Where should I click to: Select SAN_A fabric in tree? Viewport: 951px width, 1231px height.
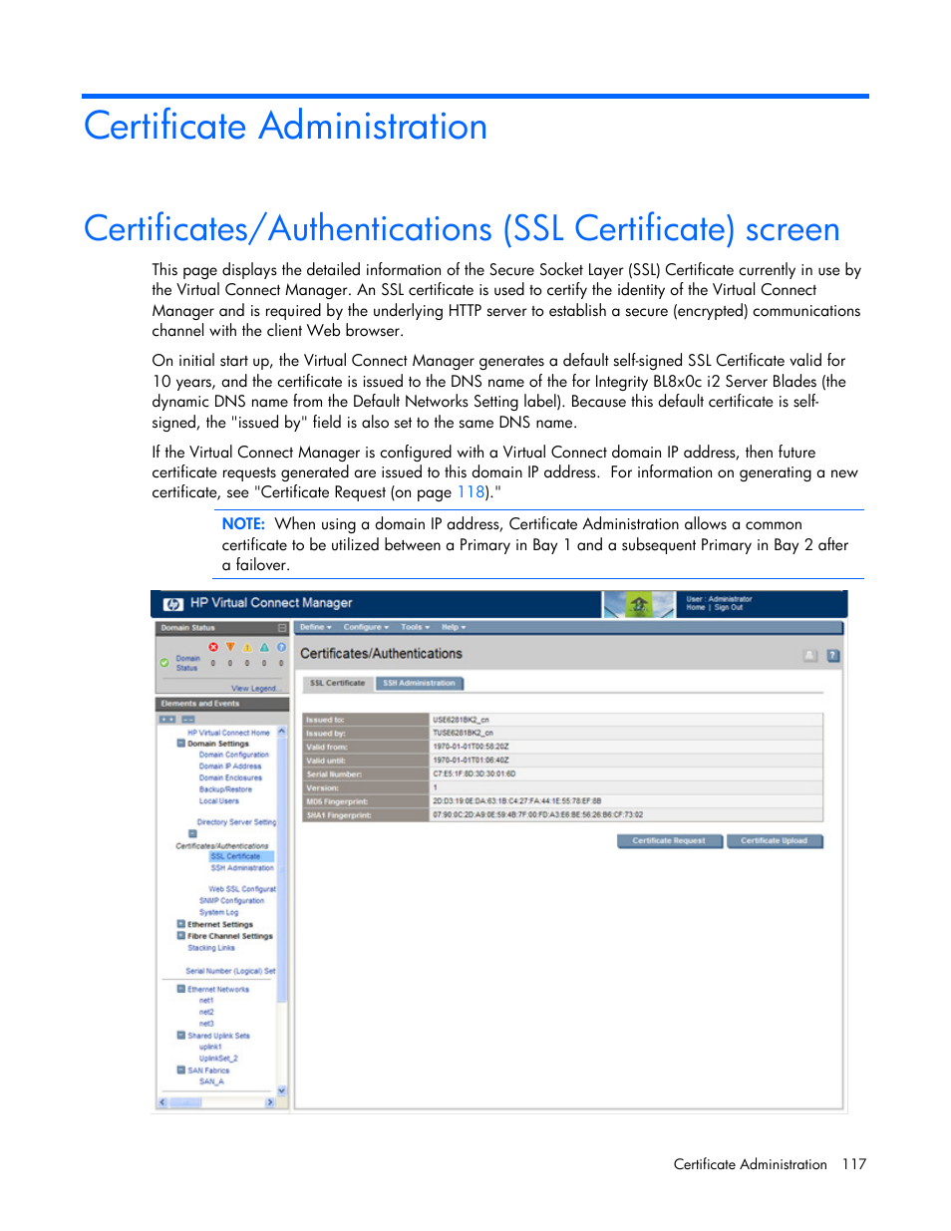pyautogui.click(x=211, y=1081)
